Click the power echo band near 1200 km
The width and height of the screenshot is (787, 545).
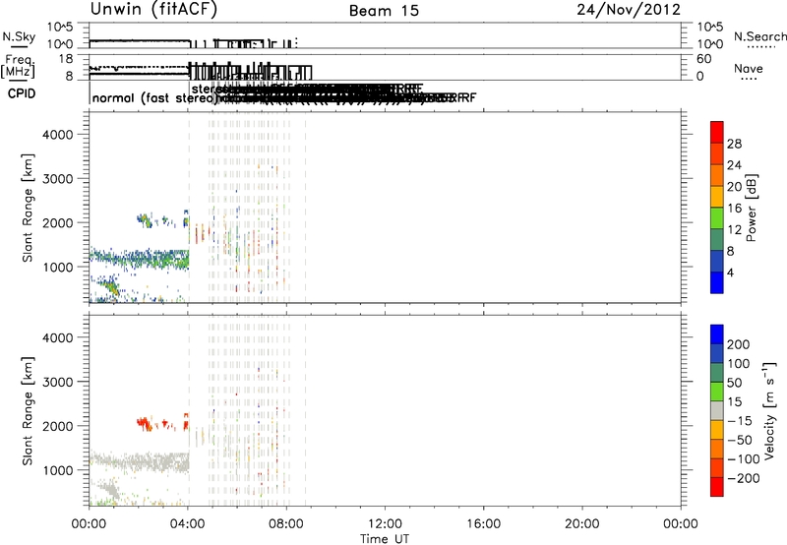click(x=139, y=258)
